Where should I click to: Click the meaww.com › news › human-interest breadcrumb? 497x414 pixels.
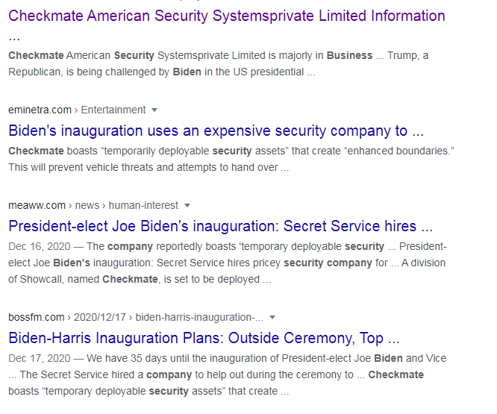93,206
